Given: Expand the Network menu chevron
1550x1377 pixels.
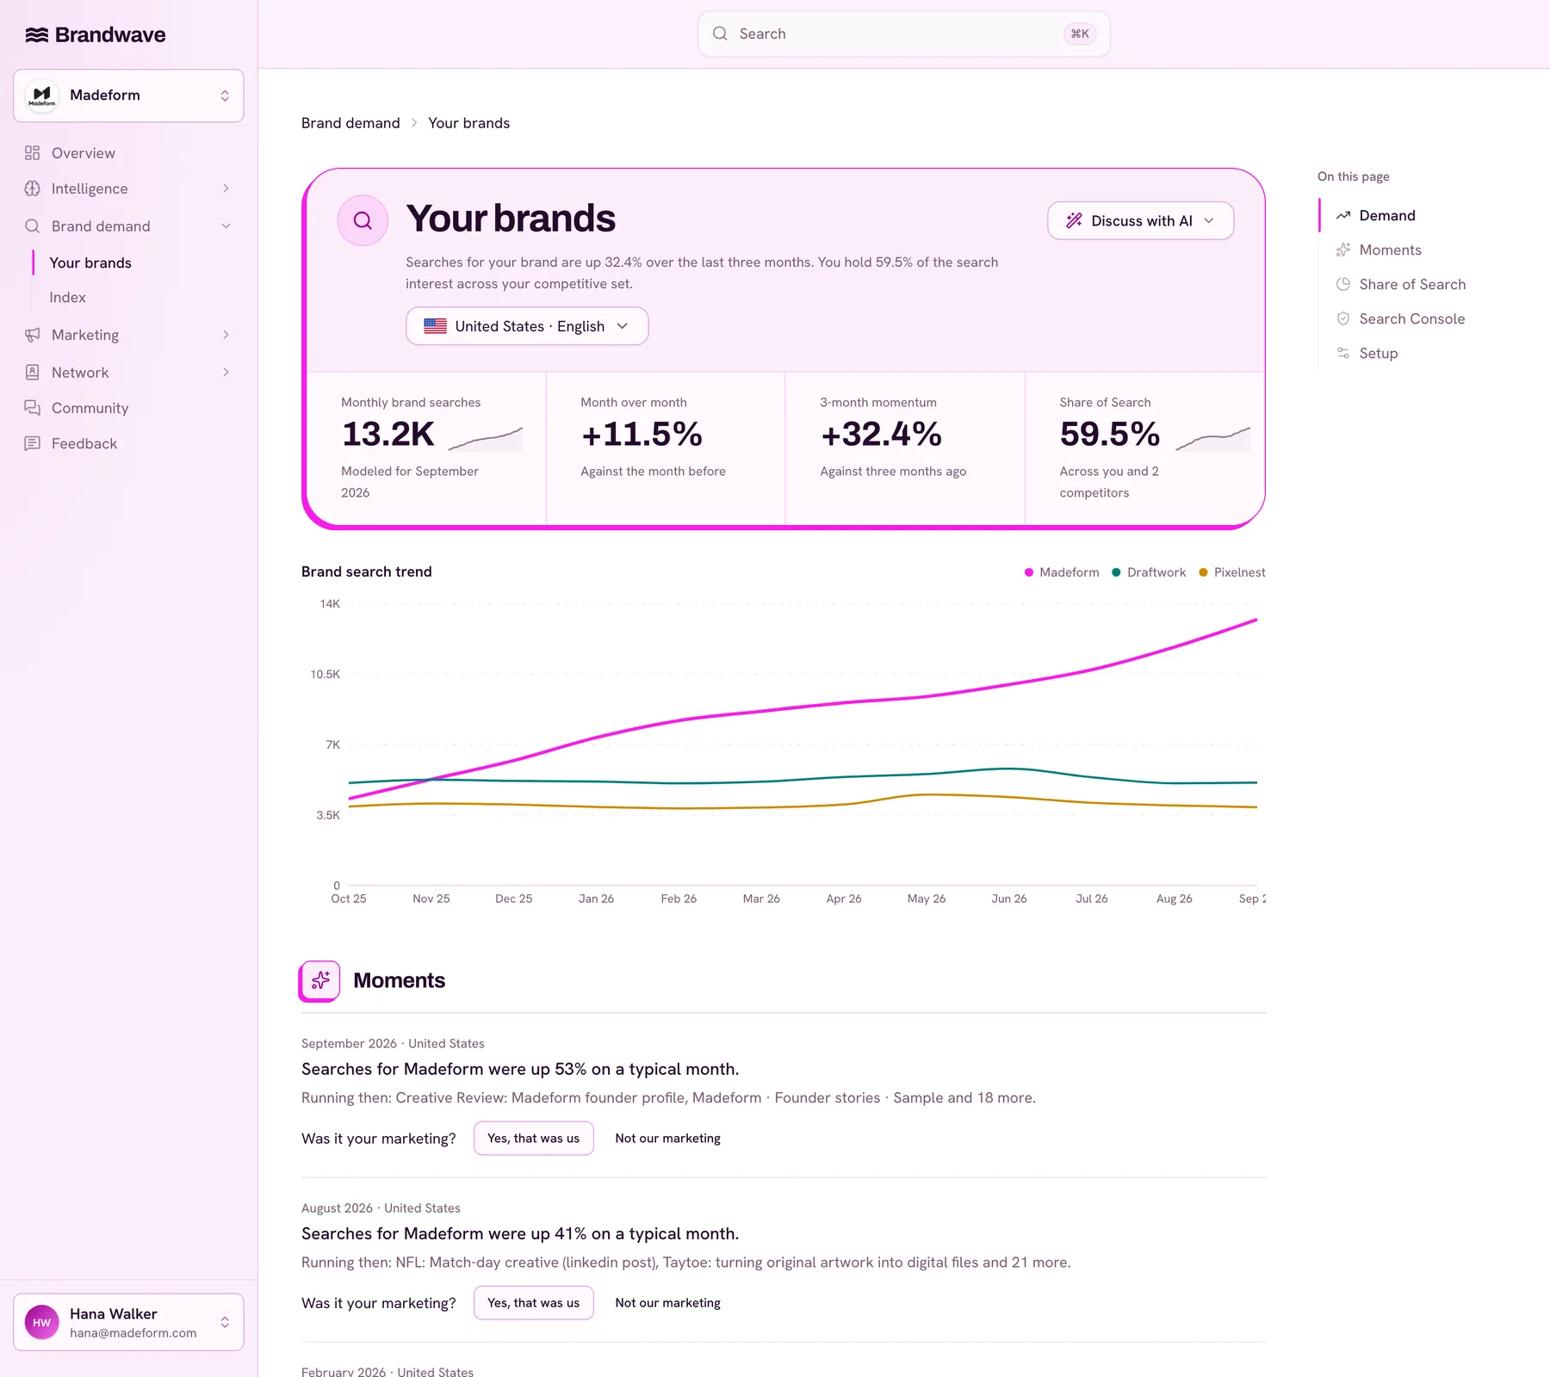Looking at the screenshot, I should pos(226,373).
